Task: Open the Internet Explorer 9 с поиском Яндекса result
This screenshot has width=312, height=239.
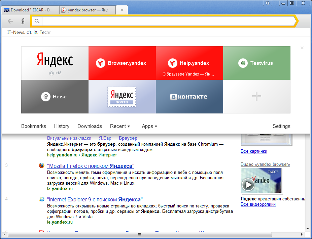Action: [95, 199]
